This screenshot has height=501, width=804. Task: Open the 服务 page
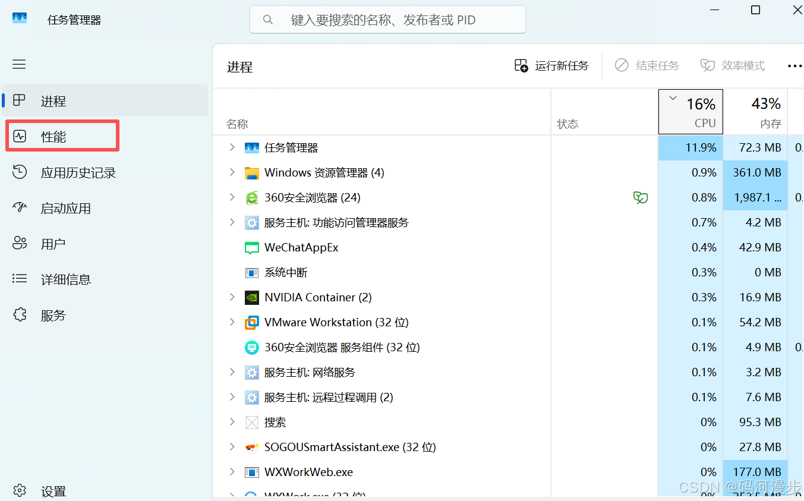coord(105,316)
